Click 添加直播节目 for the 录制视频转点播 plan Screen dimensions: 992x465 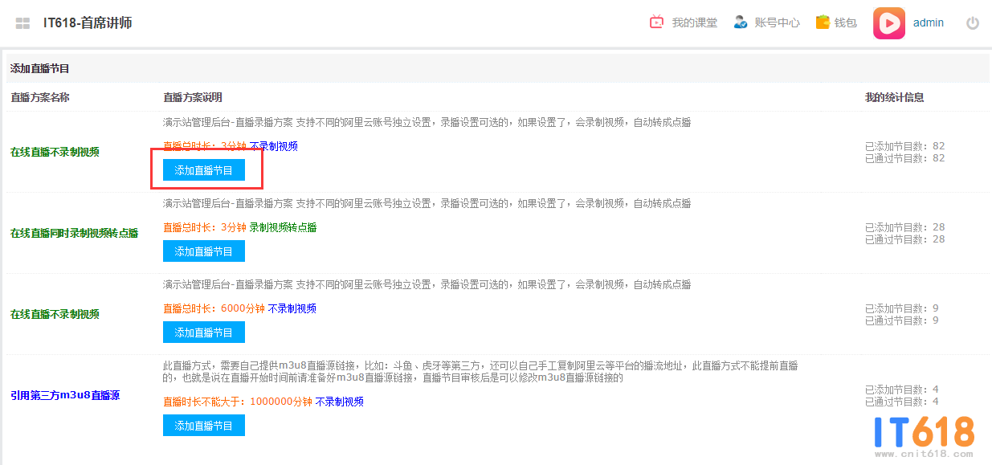[x=204, y=251]
